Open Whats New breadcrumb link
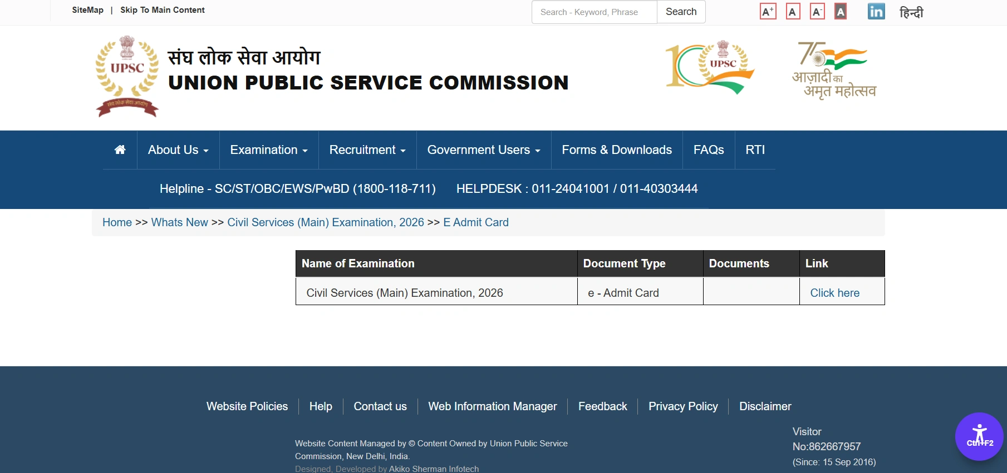The height and width of the screenshot is (473, 1007). coord(179,222)
